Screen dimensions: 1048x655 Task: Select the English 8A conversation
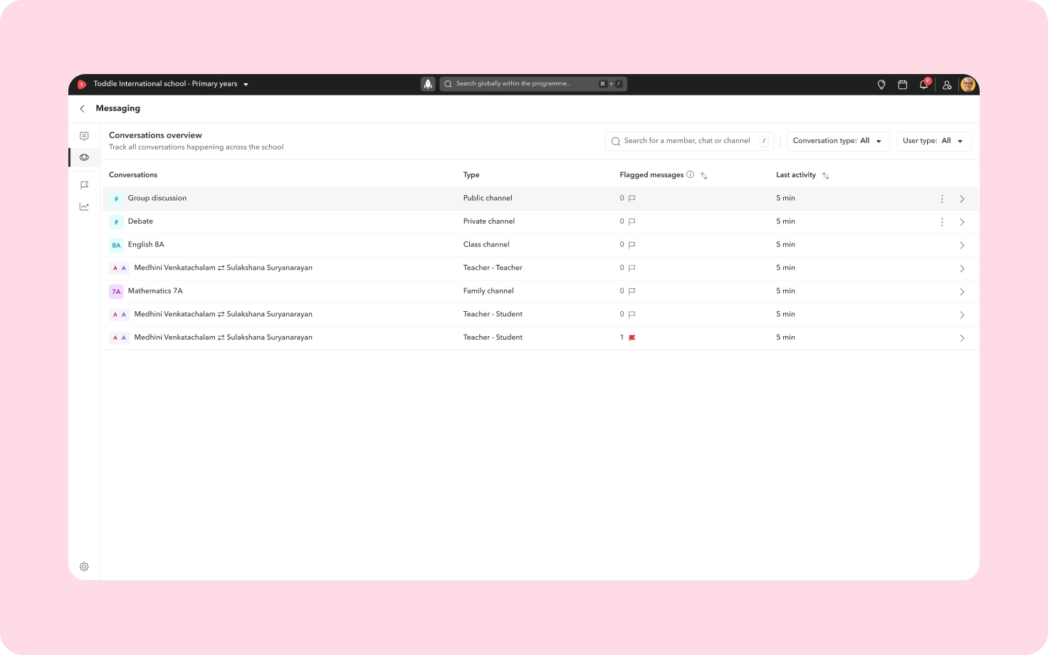click(146, 244)
